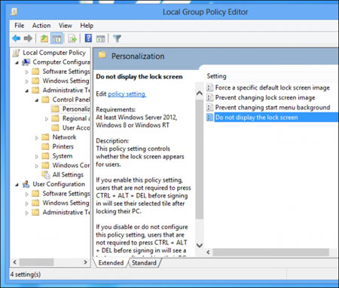Click the Forward arrow toolbar icon

coord(28,38)
